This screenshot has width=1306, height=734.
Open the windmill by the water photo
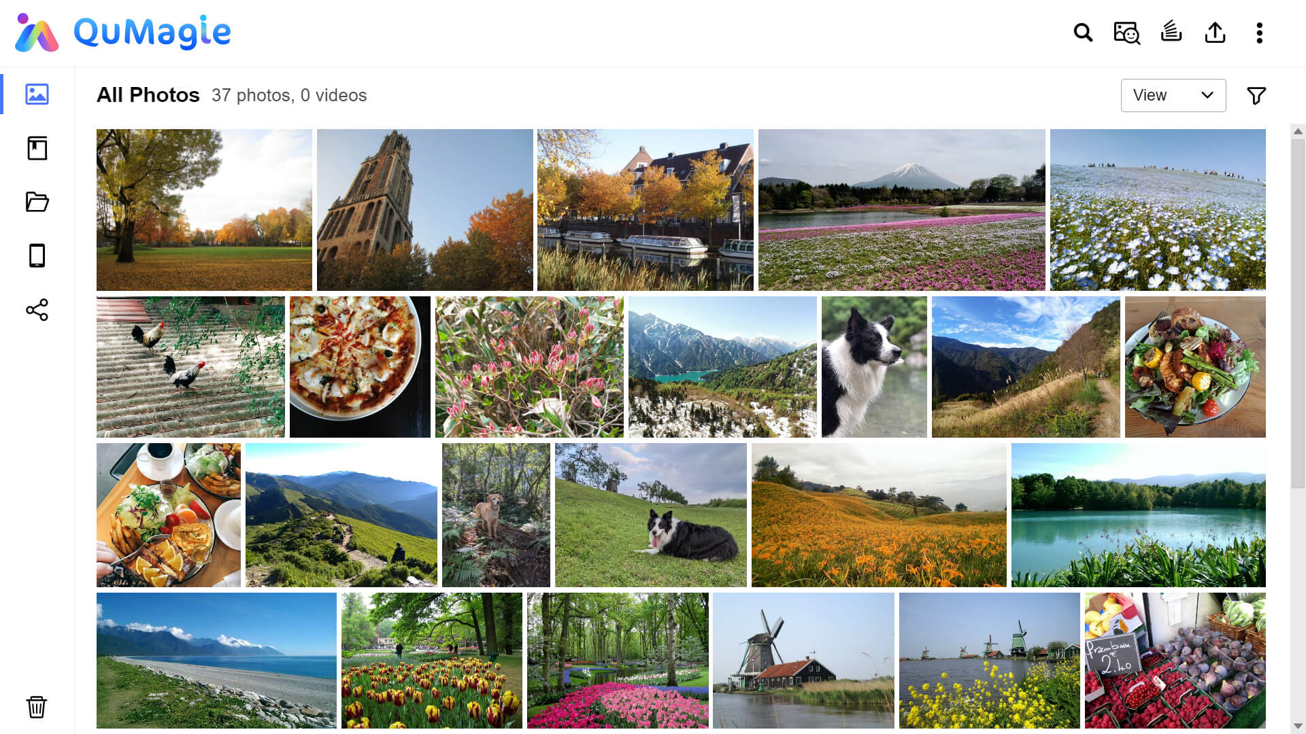(803, 661)
